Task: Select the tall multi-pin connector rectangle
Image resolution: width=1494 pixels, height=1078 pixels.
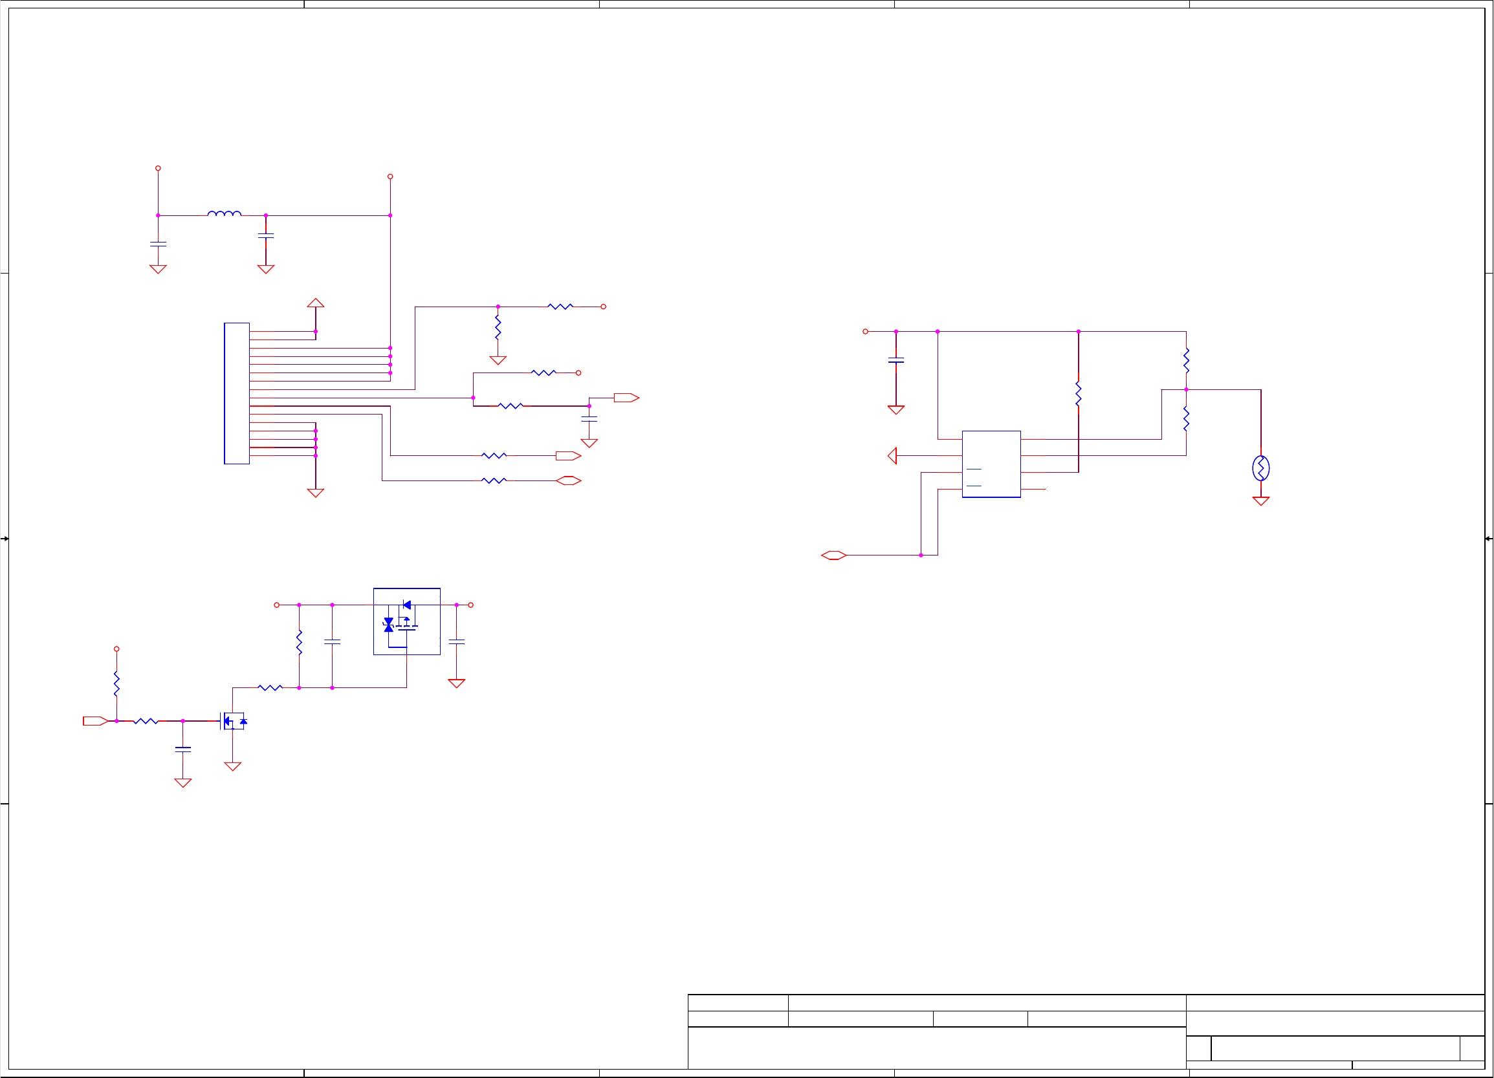Action: [236, 393]
